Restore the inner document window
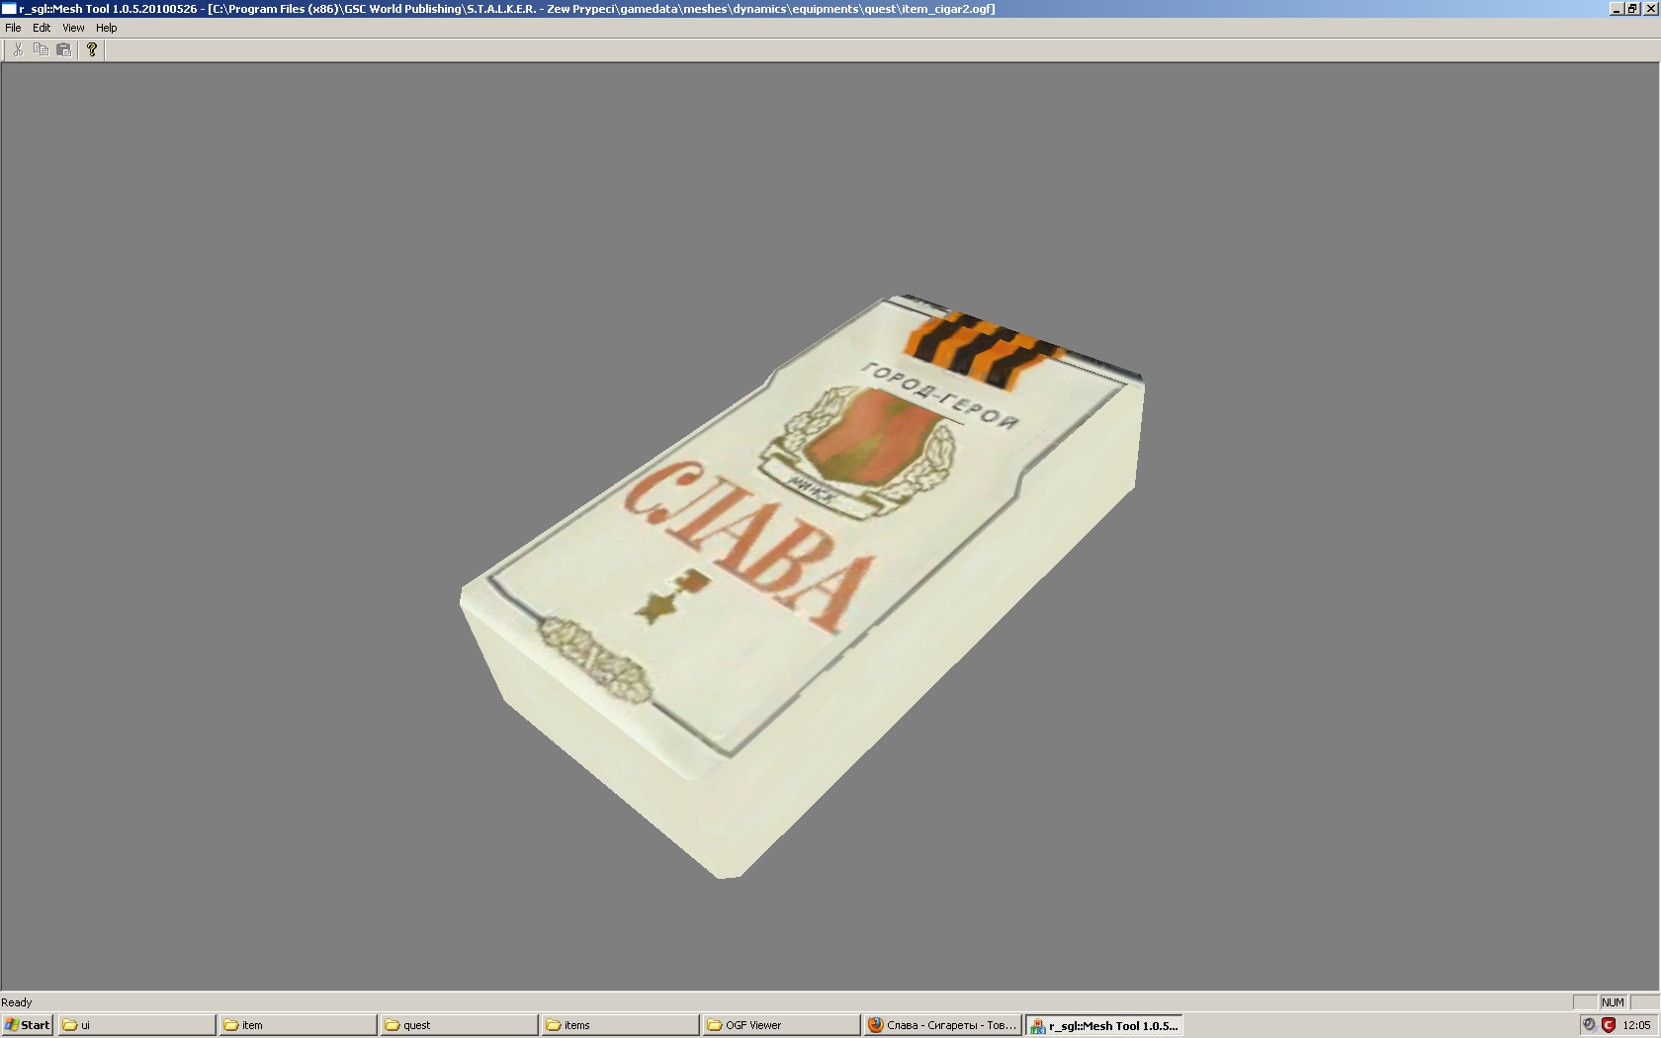This screenshot has width=1661, height=1038. [1632, 8]
